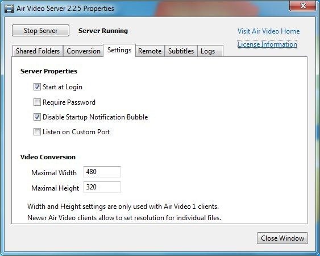Click the Stop Server button

[40, 31]
